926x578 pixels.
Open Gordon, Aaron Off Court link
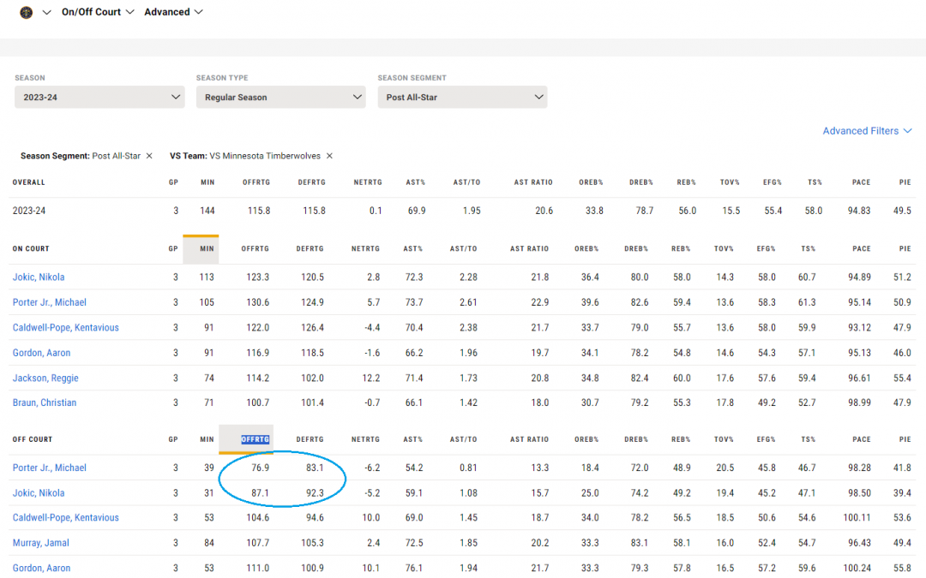coord(41,568)
